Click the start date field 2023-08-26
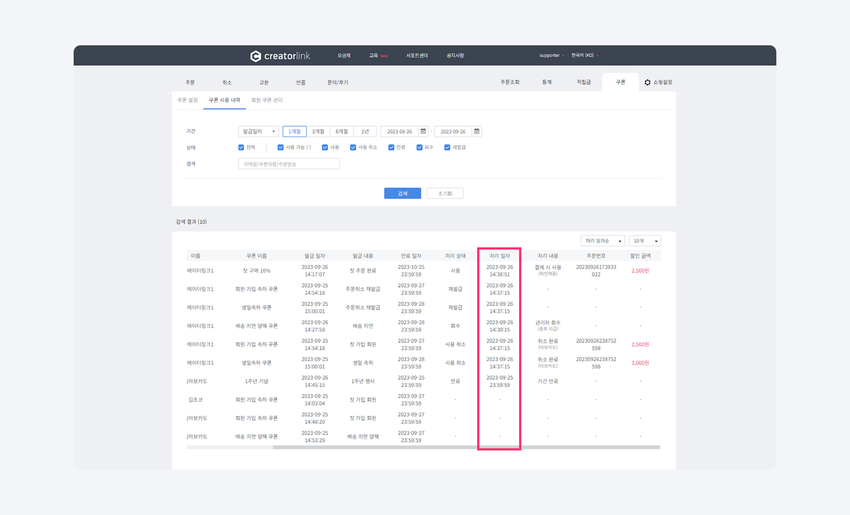Viewport: 850px width, 515px height. 399,131
